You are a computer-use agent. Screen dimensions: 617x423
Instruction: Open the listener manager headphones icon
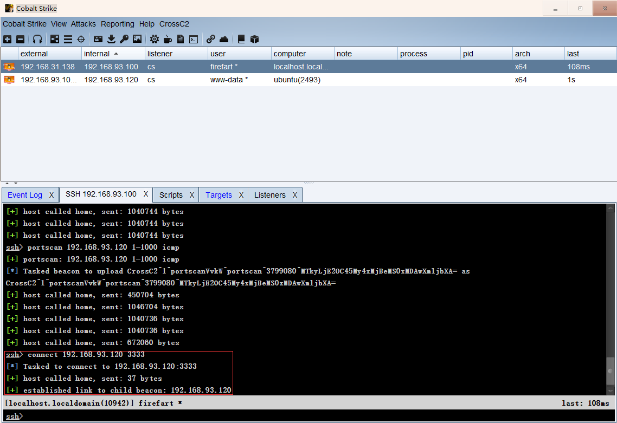click(x=37, y=38)
